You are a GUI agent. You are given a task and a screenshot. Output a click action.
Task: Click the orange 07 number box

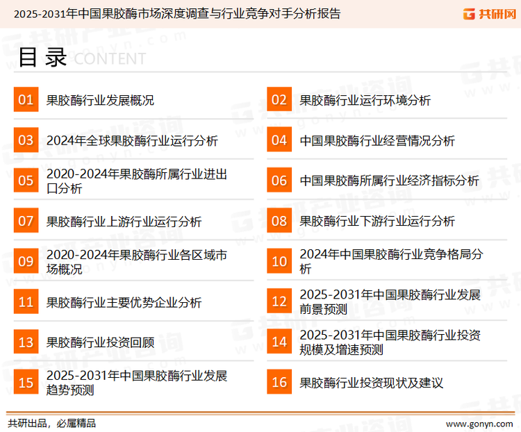[26, 221]
